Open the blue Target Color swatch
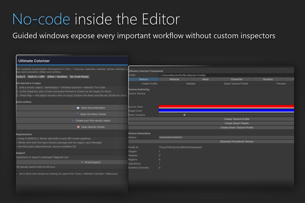This screenshot has width=305, height=203. pyautogui.click(x=226, y=111)
